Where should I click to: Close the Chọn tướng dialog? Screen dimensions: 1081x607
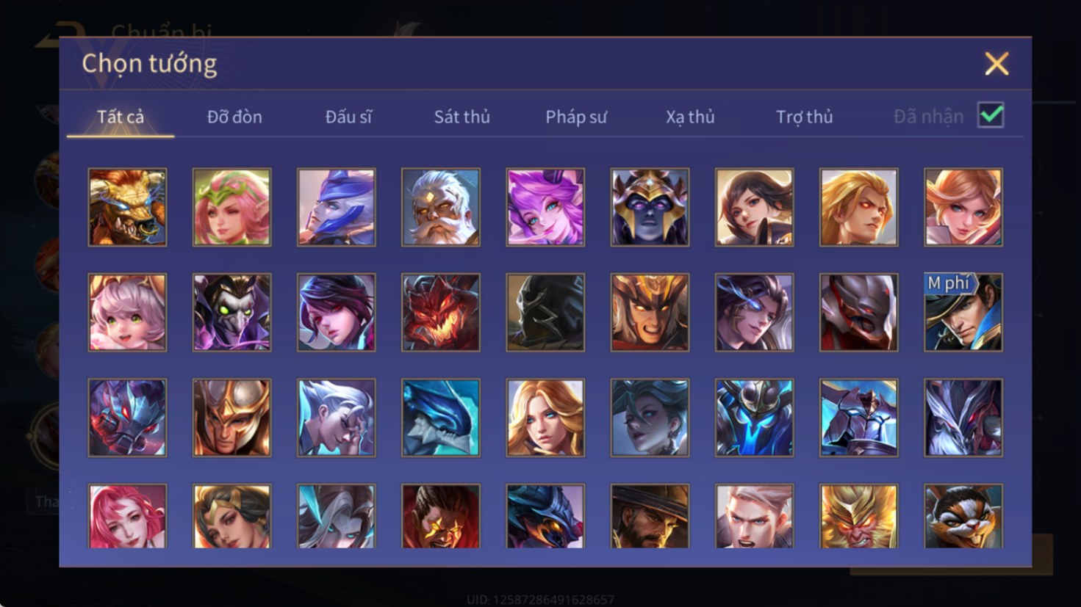(996, 64)
